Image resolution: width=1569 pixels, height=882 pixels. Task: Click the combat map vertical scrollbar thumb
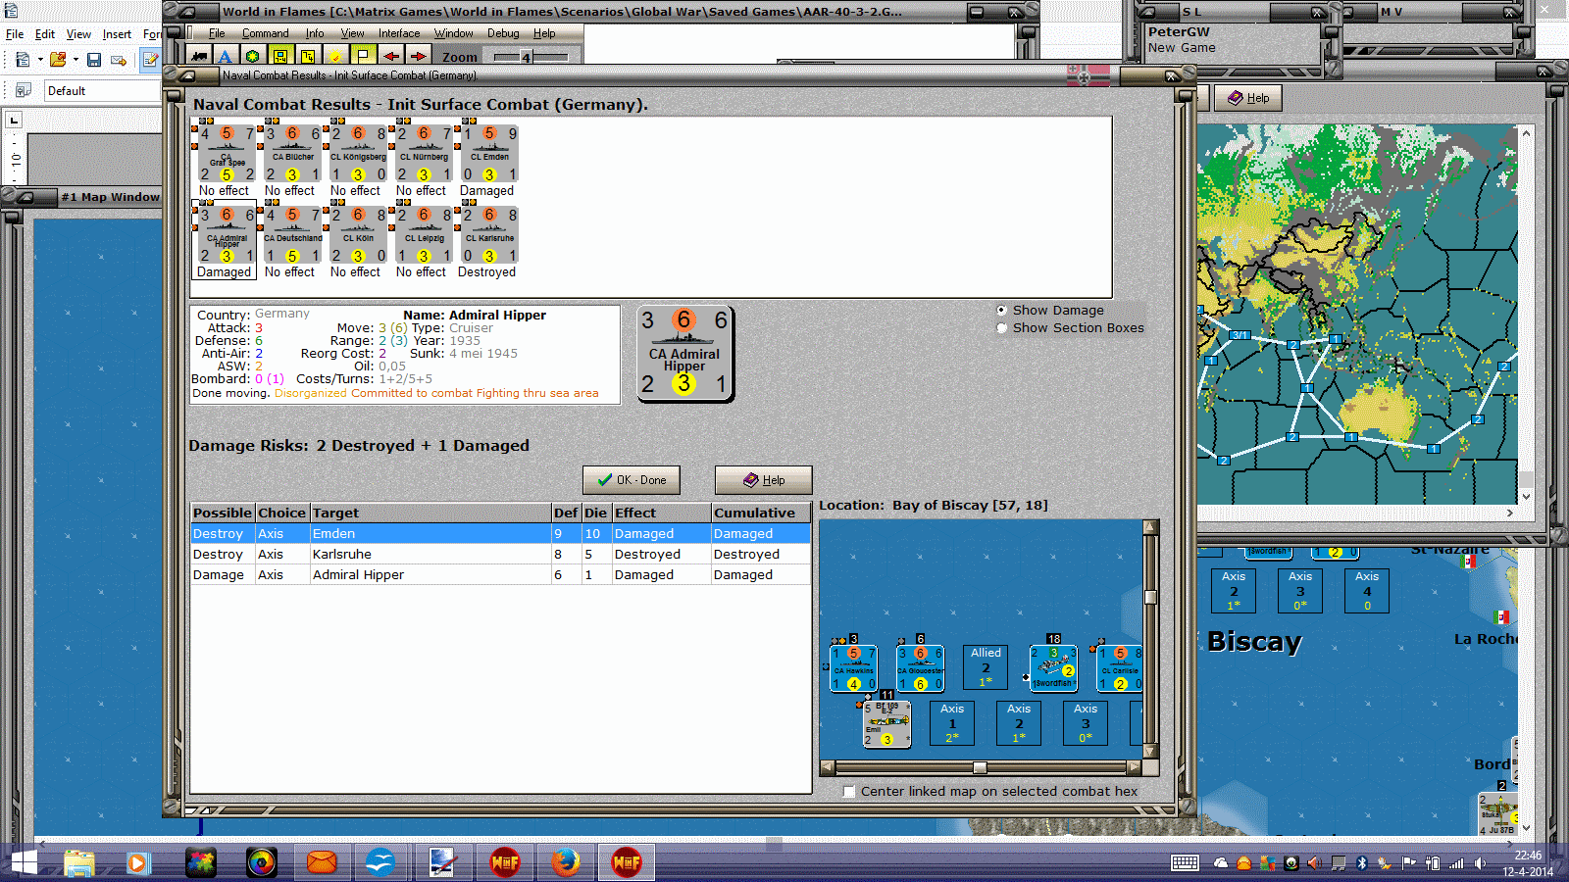pyautogui.click(x=1150, y=597)
